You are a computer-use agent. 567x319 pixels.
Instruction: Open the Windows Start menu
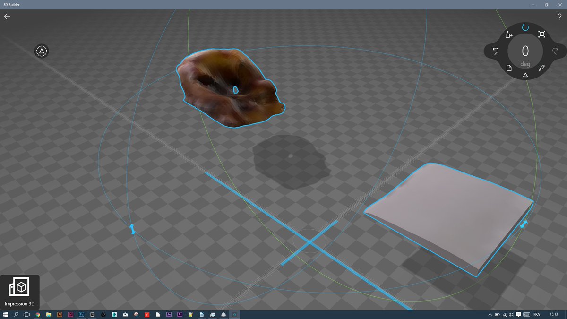pos(5,314)
